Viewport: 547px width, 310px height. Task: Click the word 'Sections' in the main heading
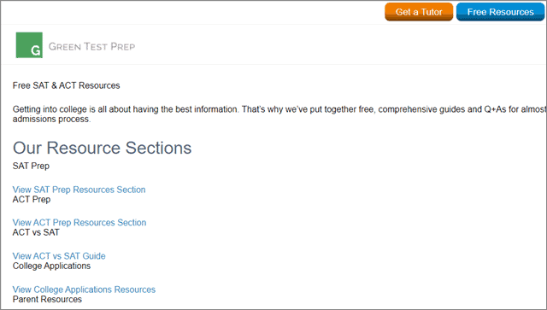158,148
